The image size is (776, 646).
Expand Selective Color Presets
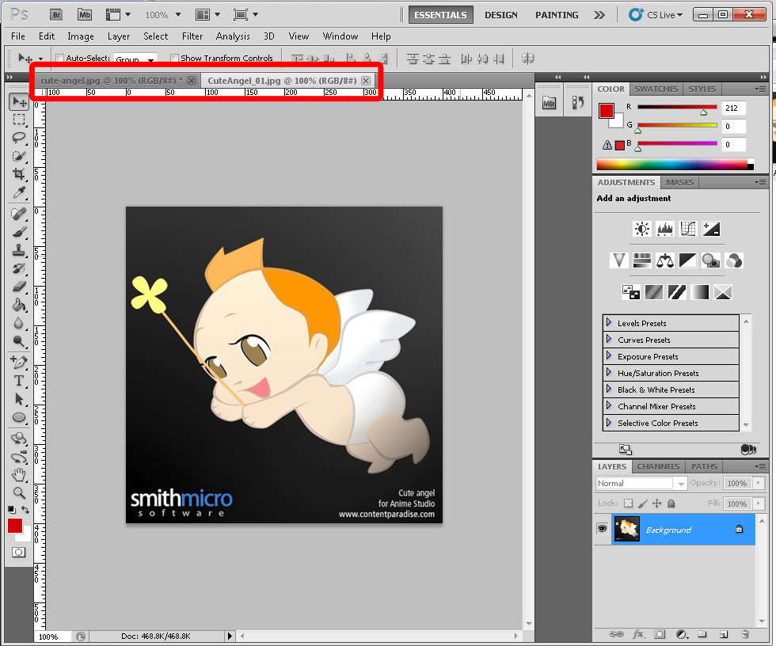point(609,423)
